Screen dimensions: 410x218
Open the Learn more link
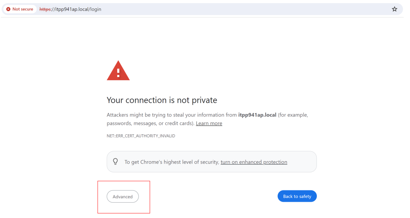click(x=209, y=123)
